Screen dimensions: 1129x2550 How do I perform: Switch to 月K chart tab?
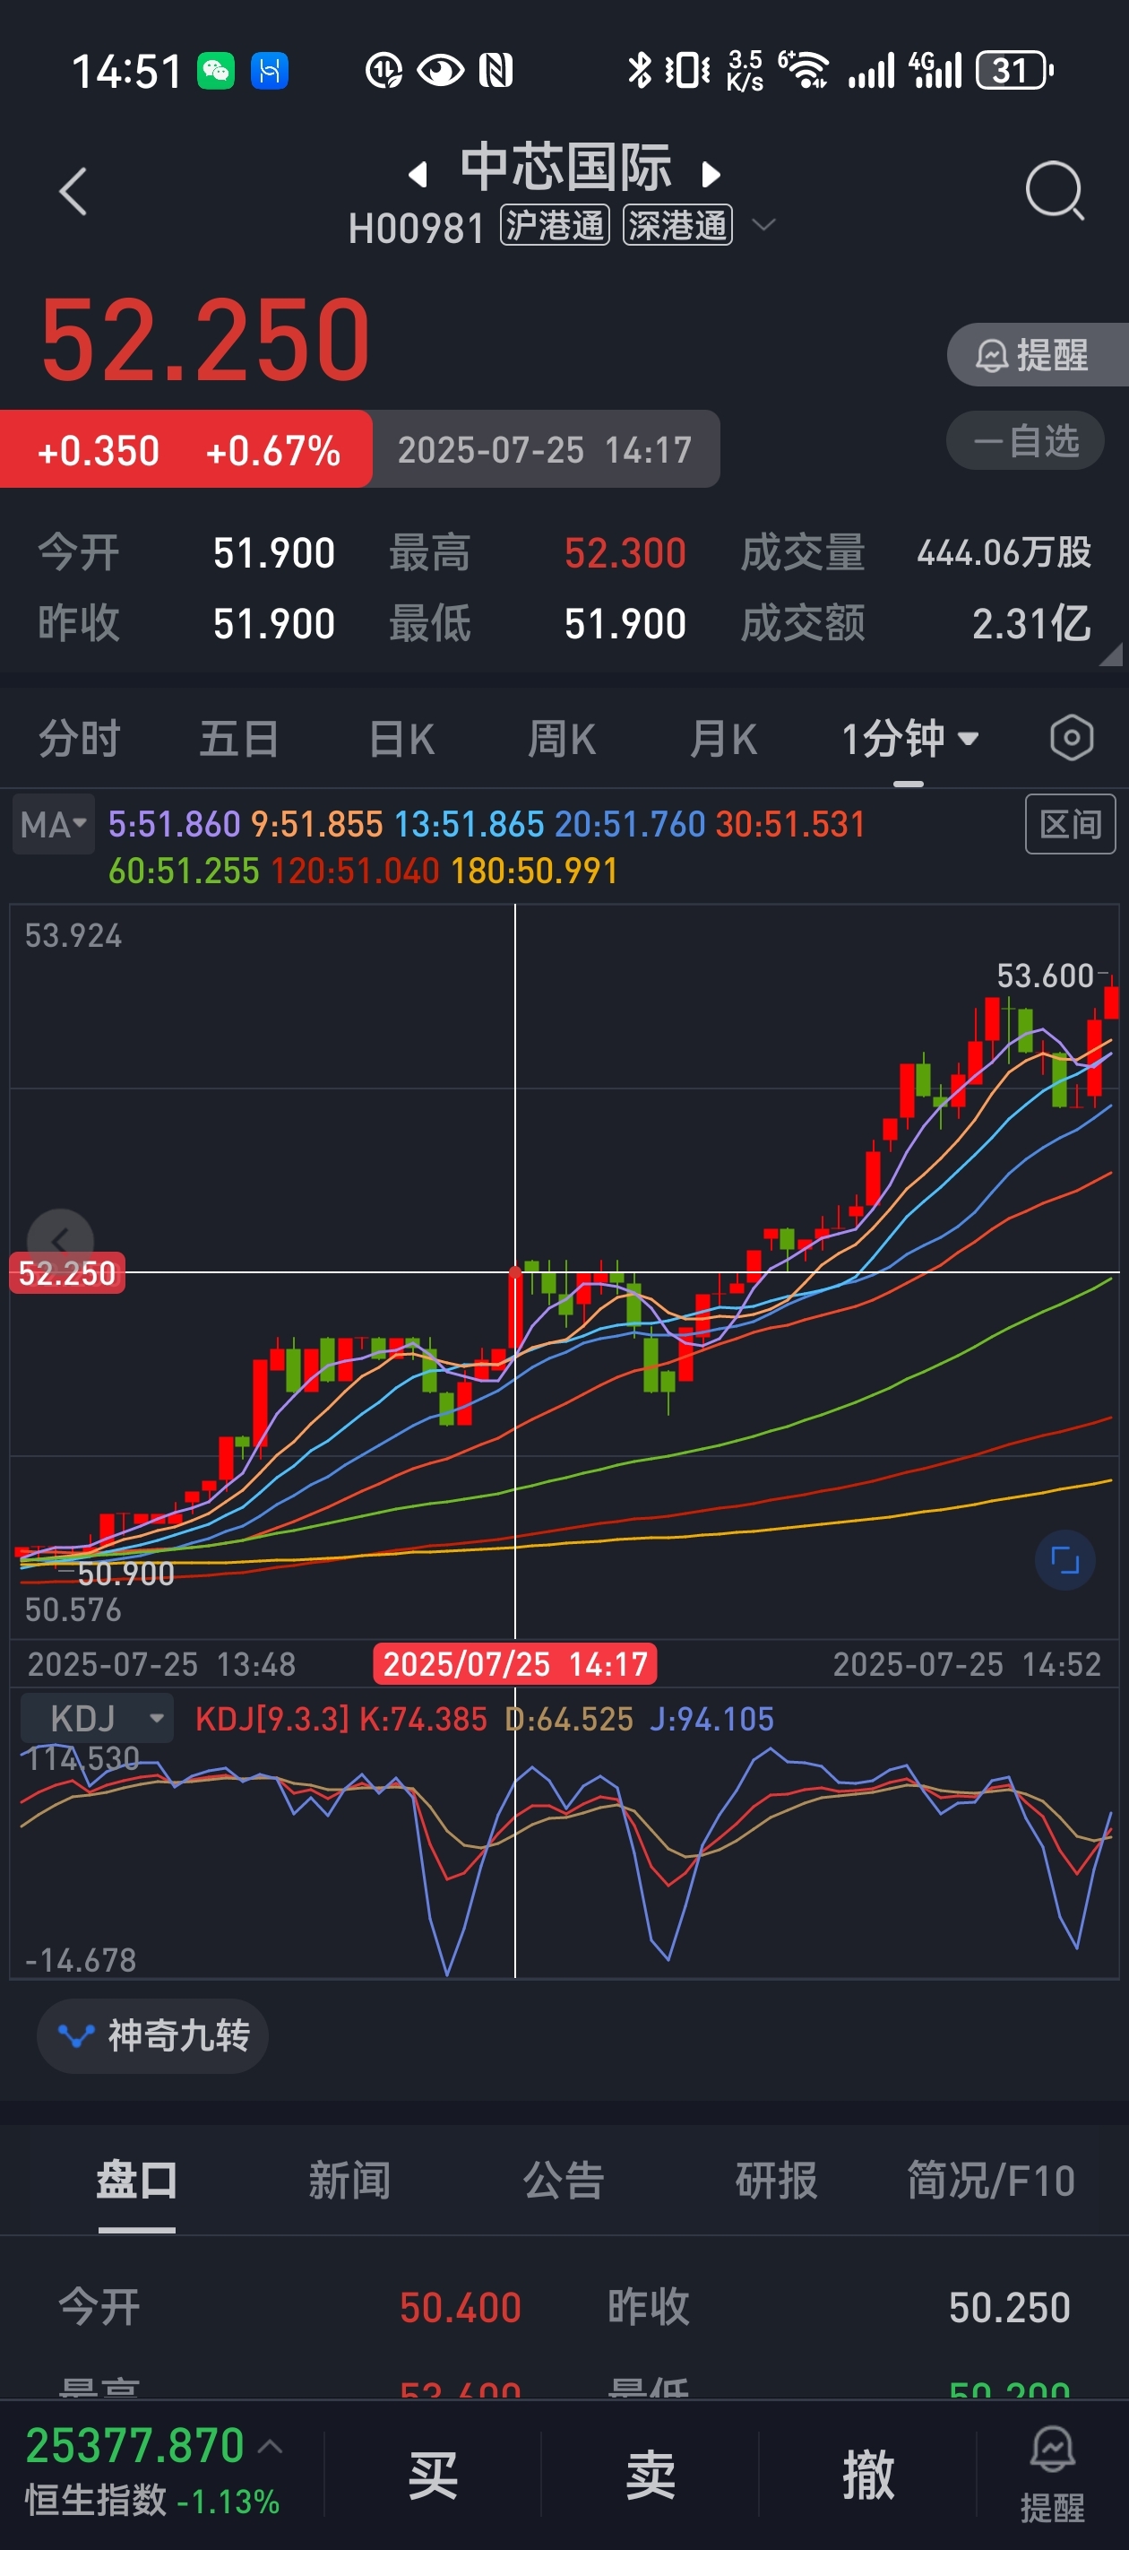[x=722, y=739]
